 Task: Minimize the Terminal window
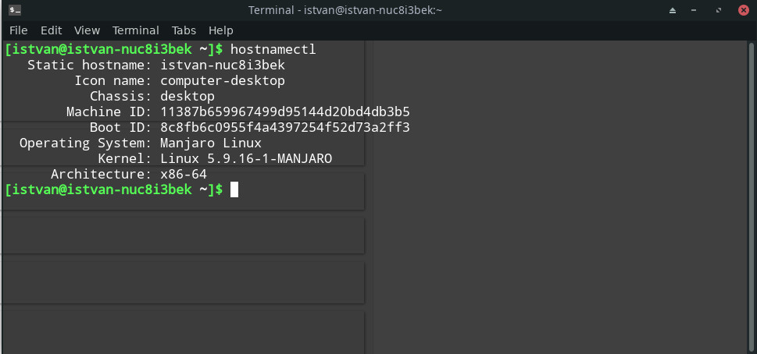[x=695, y=10]
